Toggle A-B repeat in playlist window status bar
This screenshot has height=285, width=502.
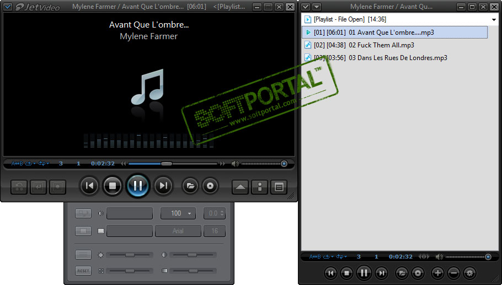click(x=315, y=256)
